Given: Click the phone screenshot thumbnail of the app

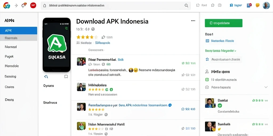Looking at the screenshot, I should coord(57,45).
